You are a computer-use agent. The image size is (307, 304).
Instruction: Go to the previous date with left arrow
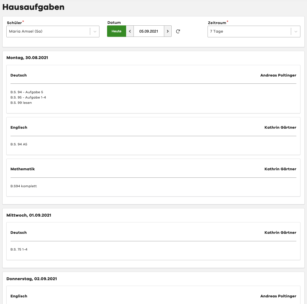[130, 31]
